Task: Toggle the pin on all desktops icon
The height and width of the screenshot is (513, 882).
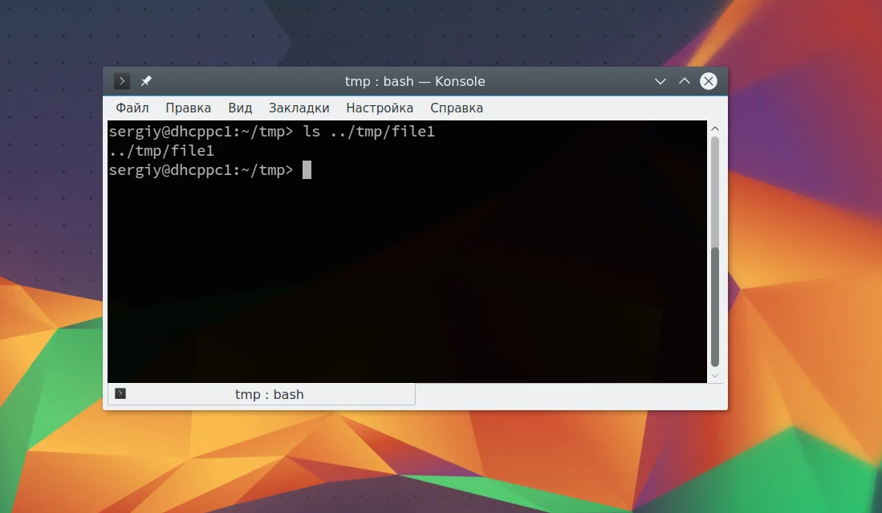Action: (x=146, y=81)
